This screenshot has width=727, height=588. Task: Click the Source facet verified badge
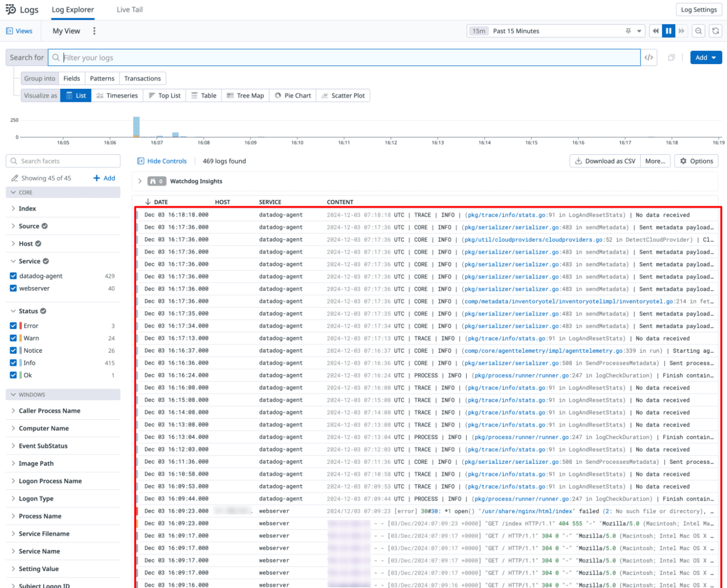click(x=44, y=226)
